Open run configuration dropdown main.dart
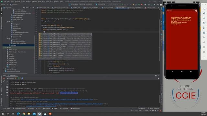 (101, 5)
